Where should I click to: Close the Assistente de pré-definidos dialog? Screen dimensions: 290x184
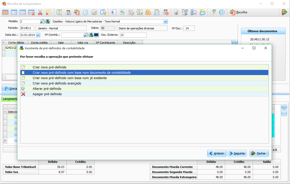pos(265,48)
